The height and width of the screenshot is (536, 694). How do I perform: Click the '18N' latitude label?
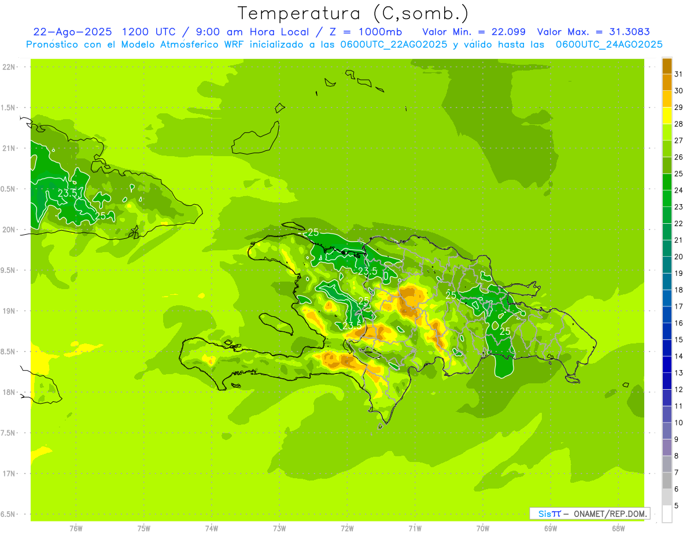(9, 392)
